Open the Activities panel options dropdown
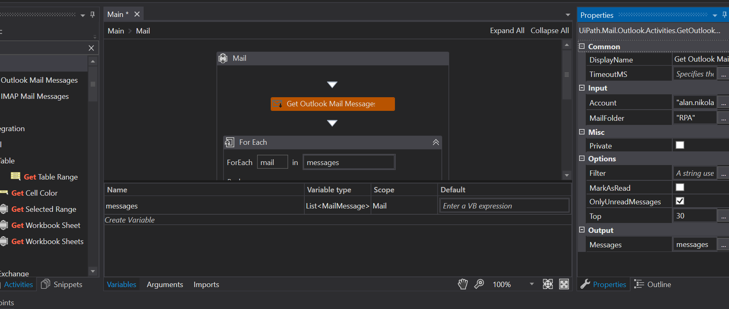 click(83, 15)
